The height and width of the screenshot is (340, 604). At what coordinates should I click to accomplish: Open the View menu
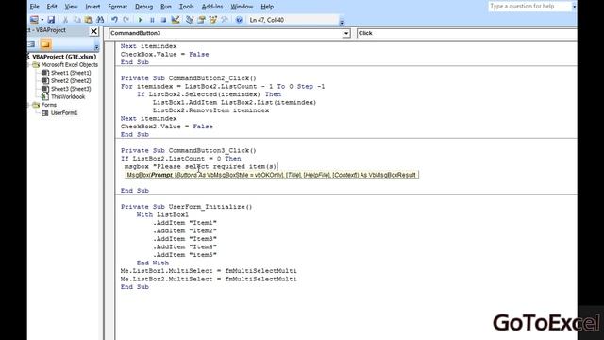click(71, 7)
